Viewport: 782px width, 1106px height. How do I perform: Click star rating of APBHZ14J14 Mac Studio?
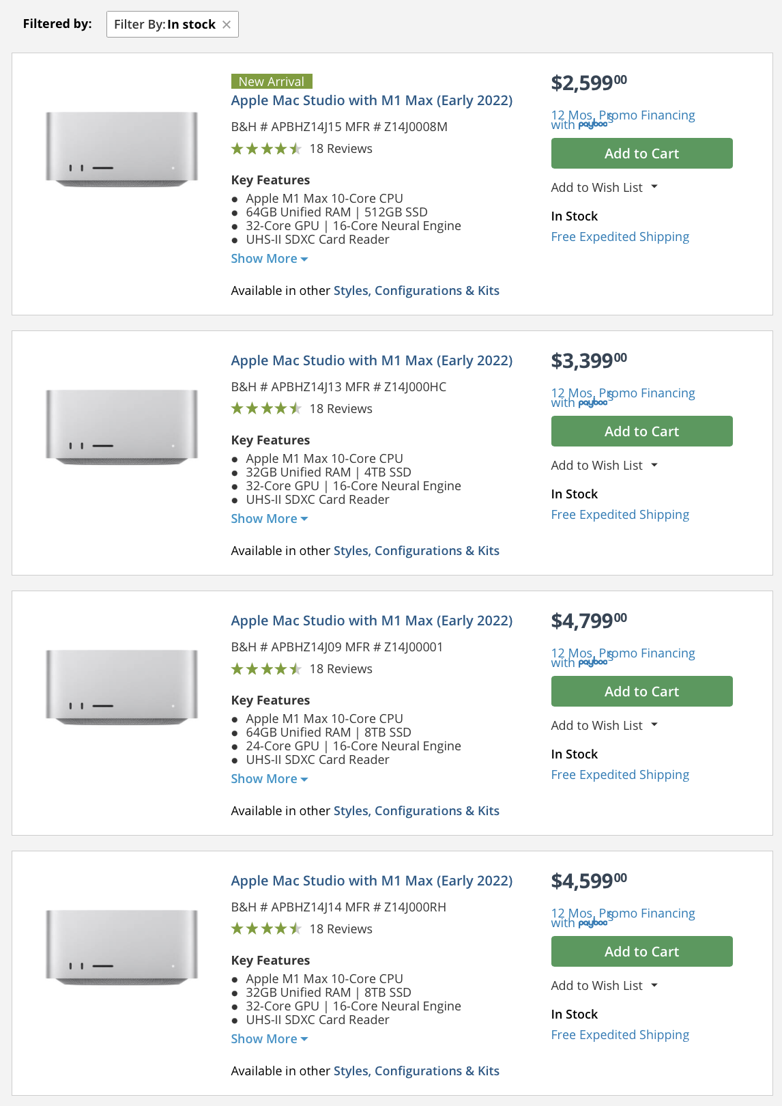266,929
